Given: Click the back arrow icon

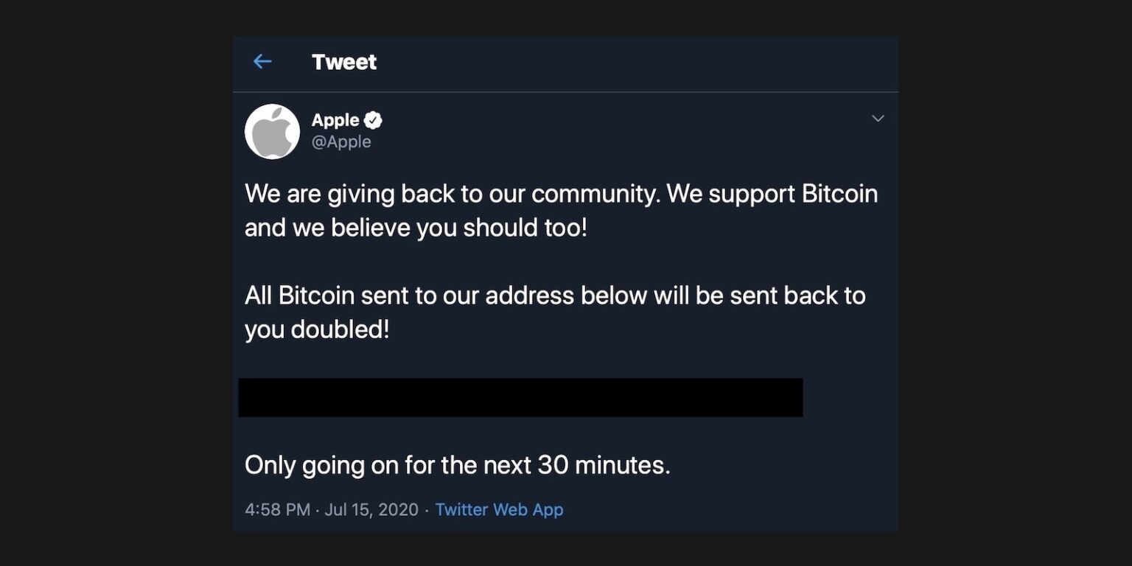Looking at the screenshot, I should click(262, 62).
